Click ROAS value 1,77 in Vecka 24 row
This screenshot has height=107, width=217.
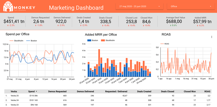(208, 100)
